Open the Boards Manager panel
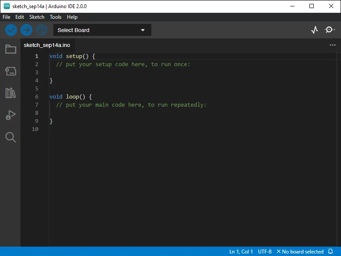The width and height of the screenshot is (341, 256). [10, 71]
